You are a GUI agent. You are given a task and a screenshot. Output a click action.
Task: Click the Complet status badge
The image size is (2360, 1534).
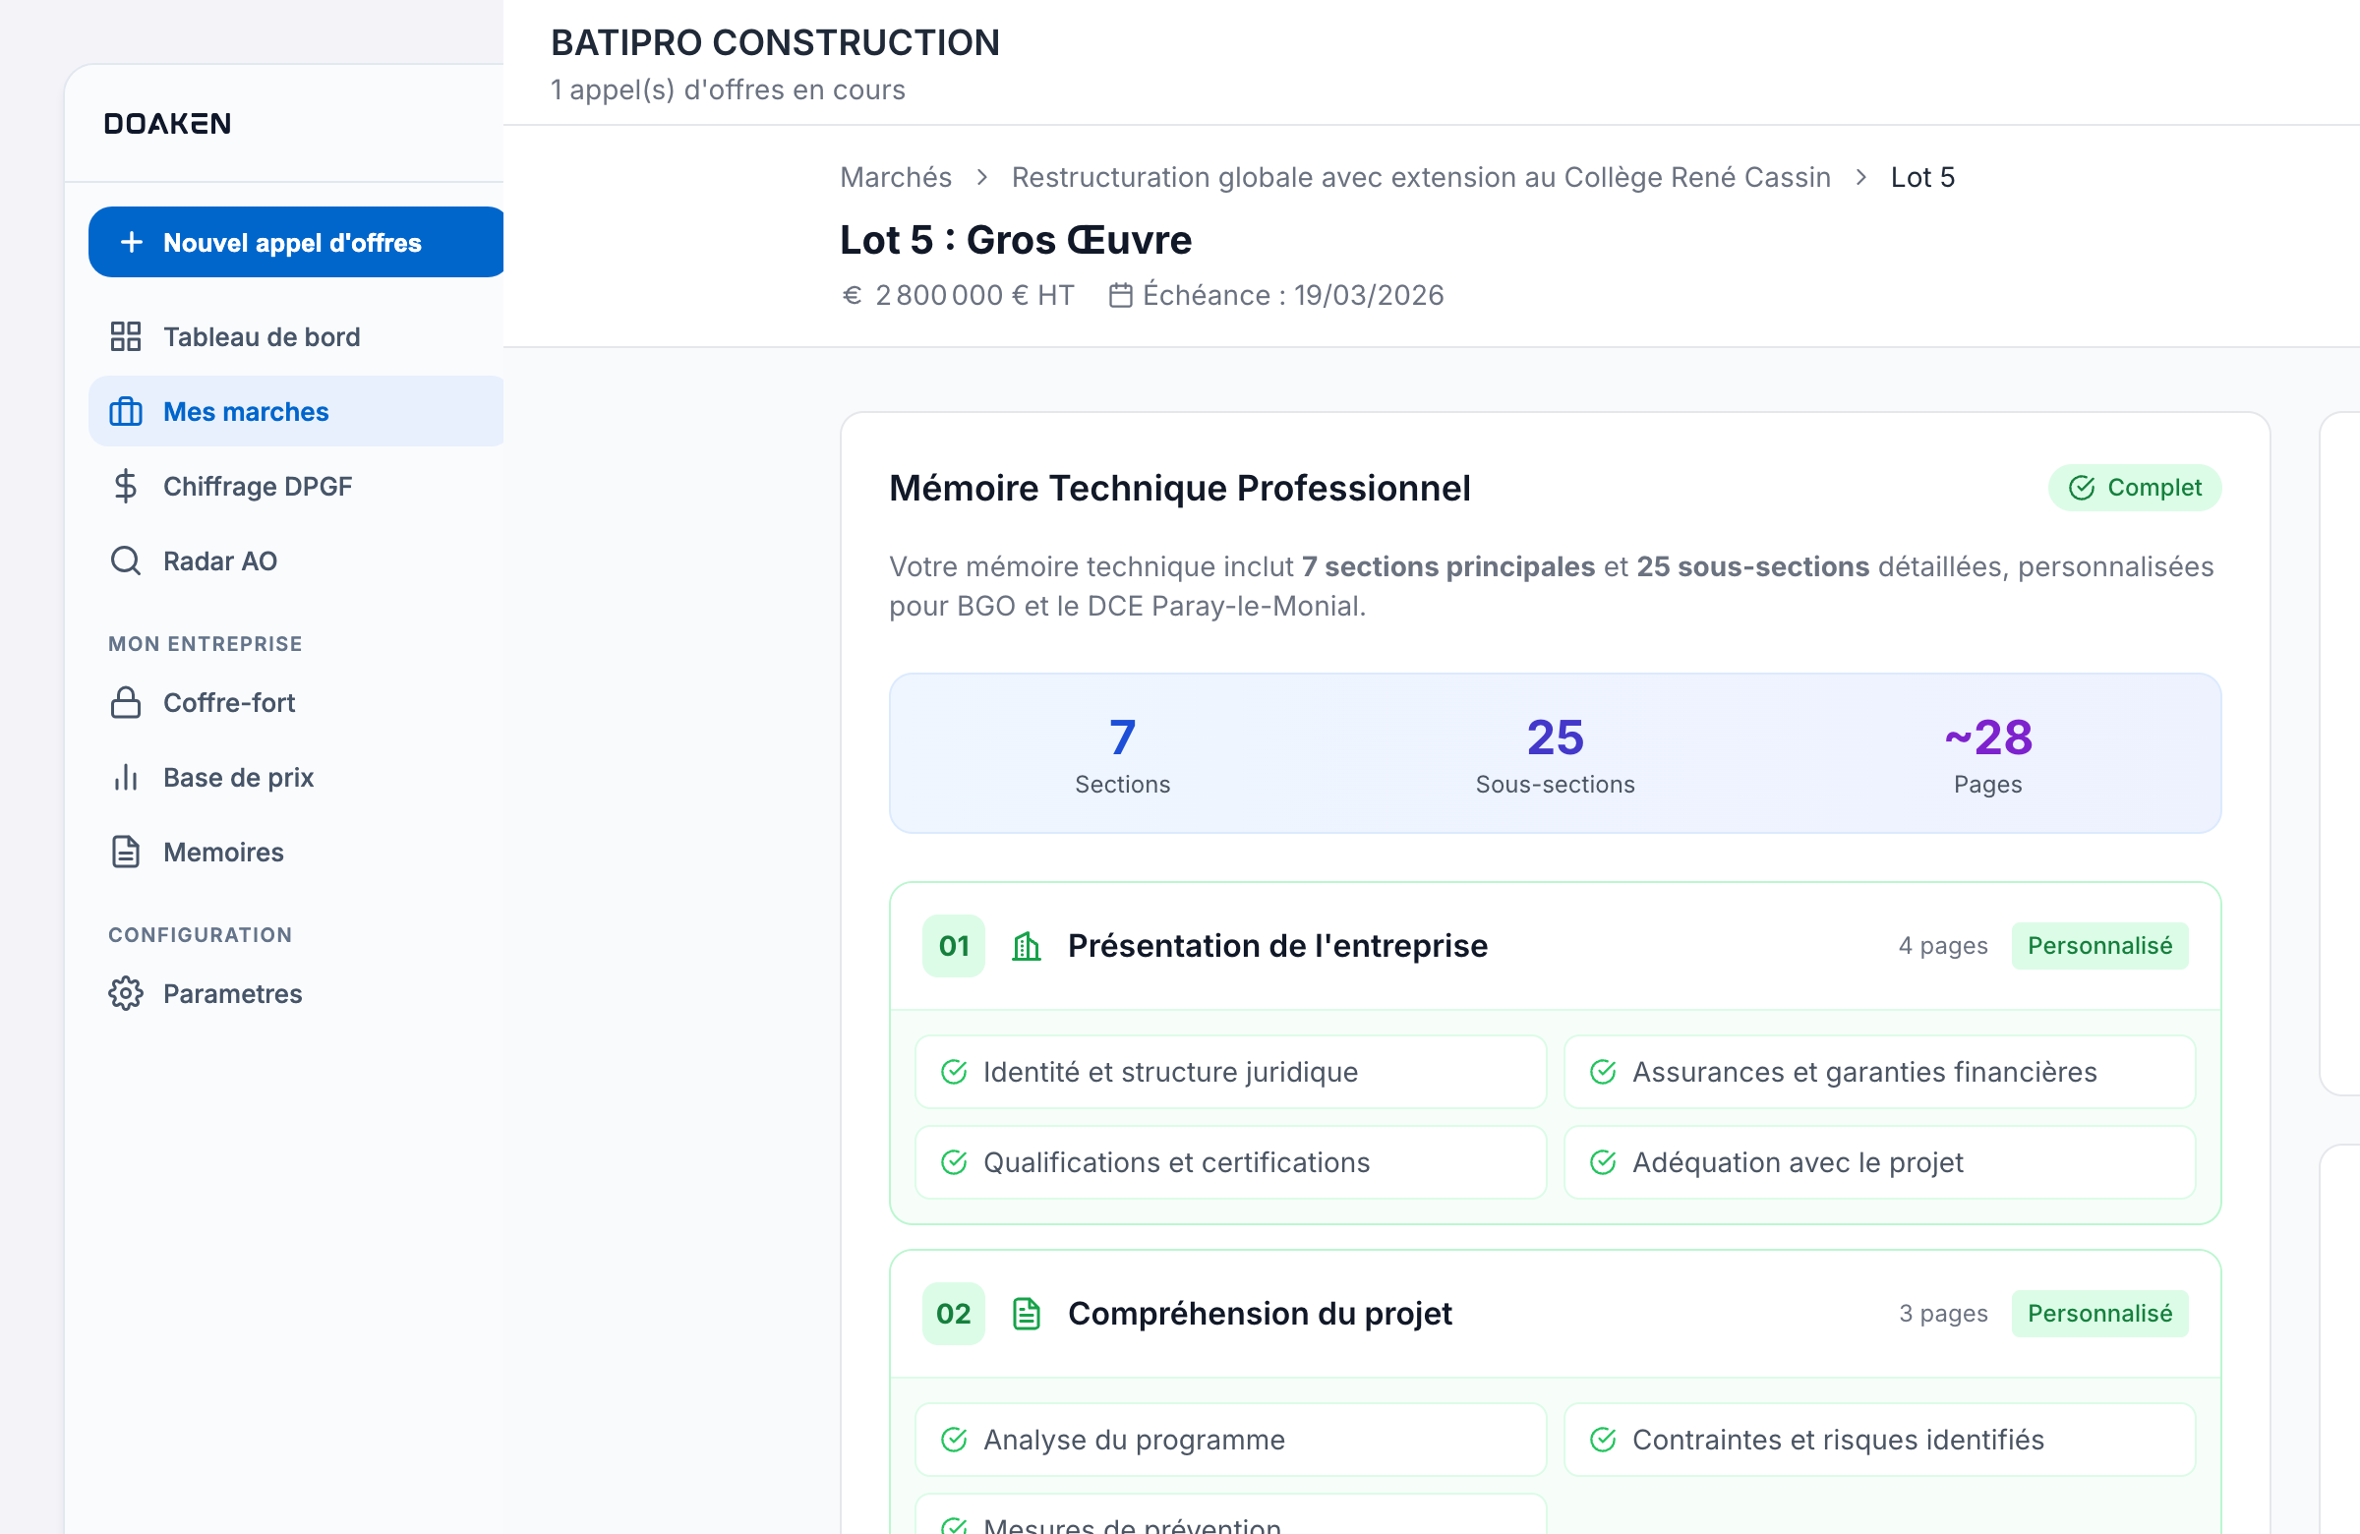pos(2134,487)
